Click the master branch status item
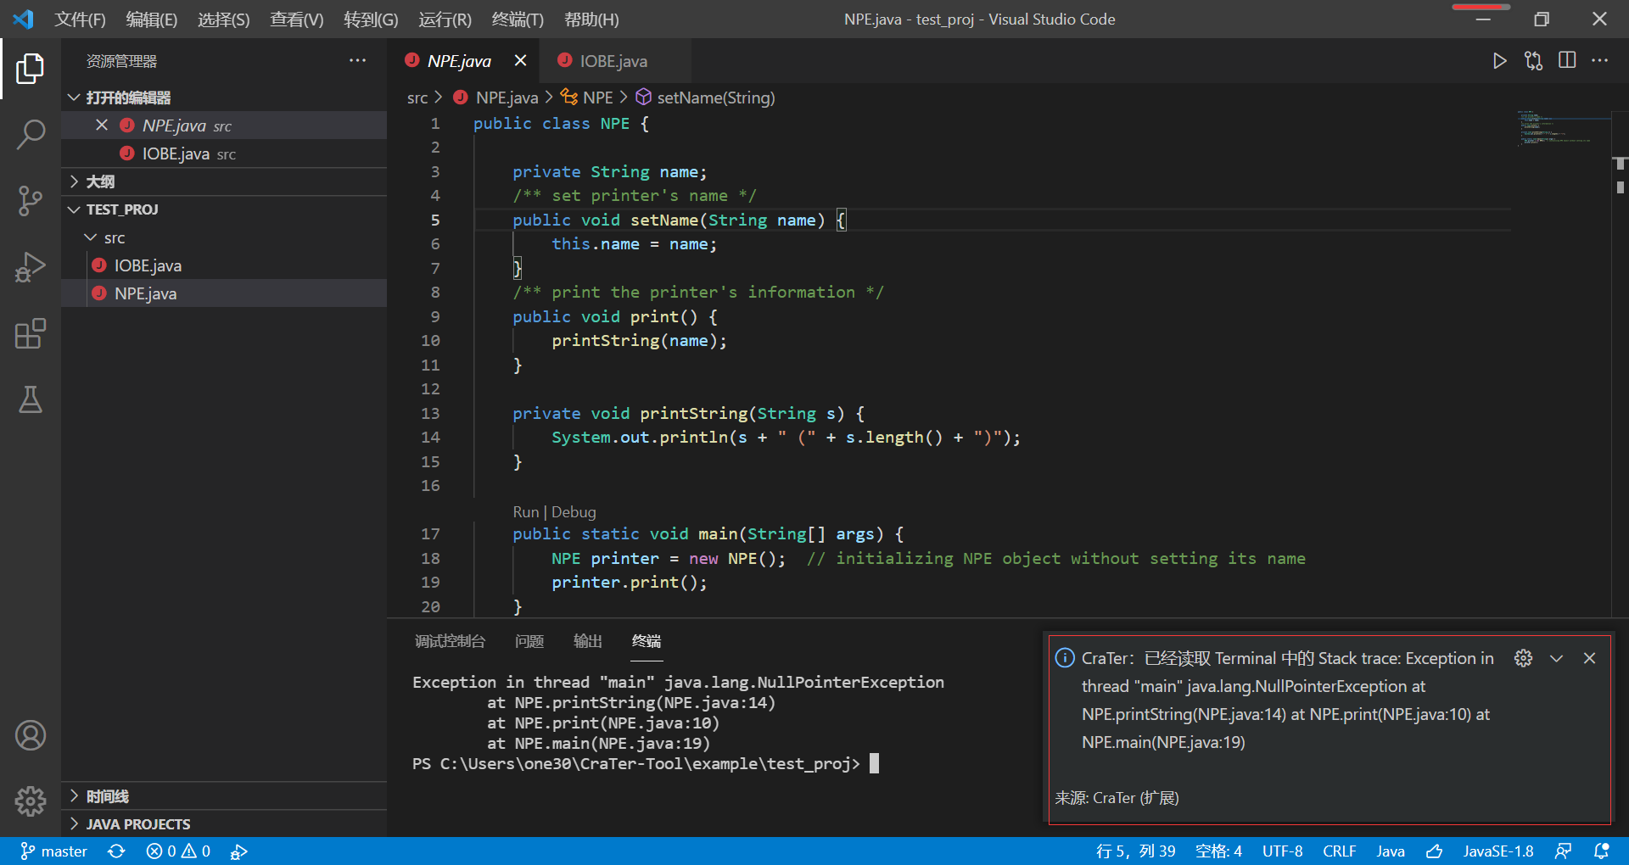 click(x=53, y=851)
